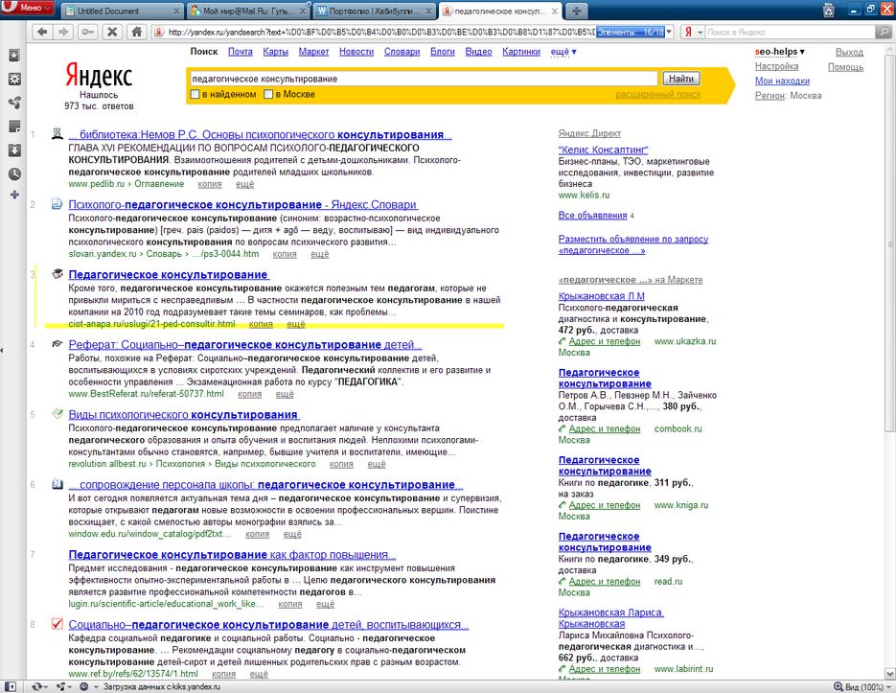Open the Opera Unite panel icon
Viewport: 896px width, 693px height.
click(14, 103)
